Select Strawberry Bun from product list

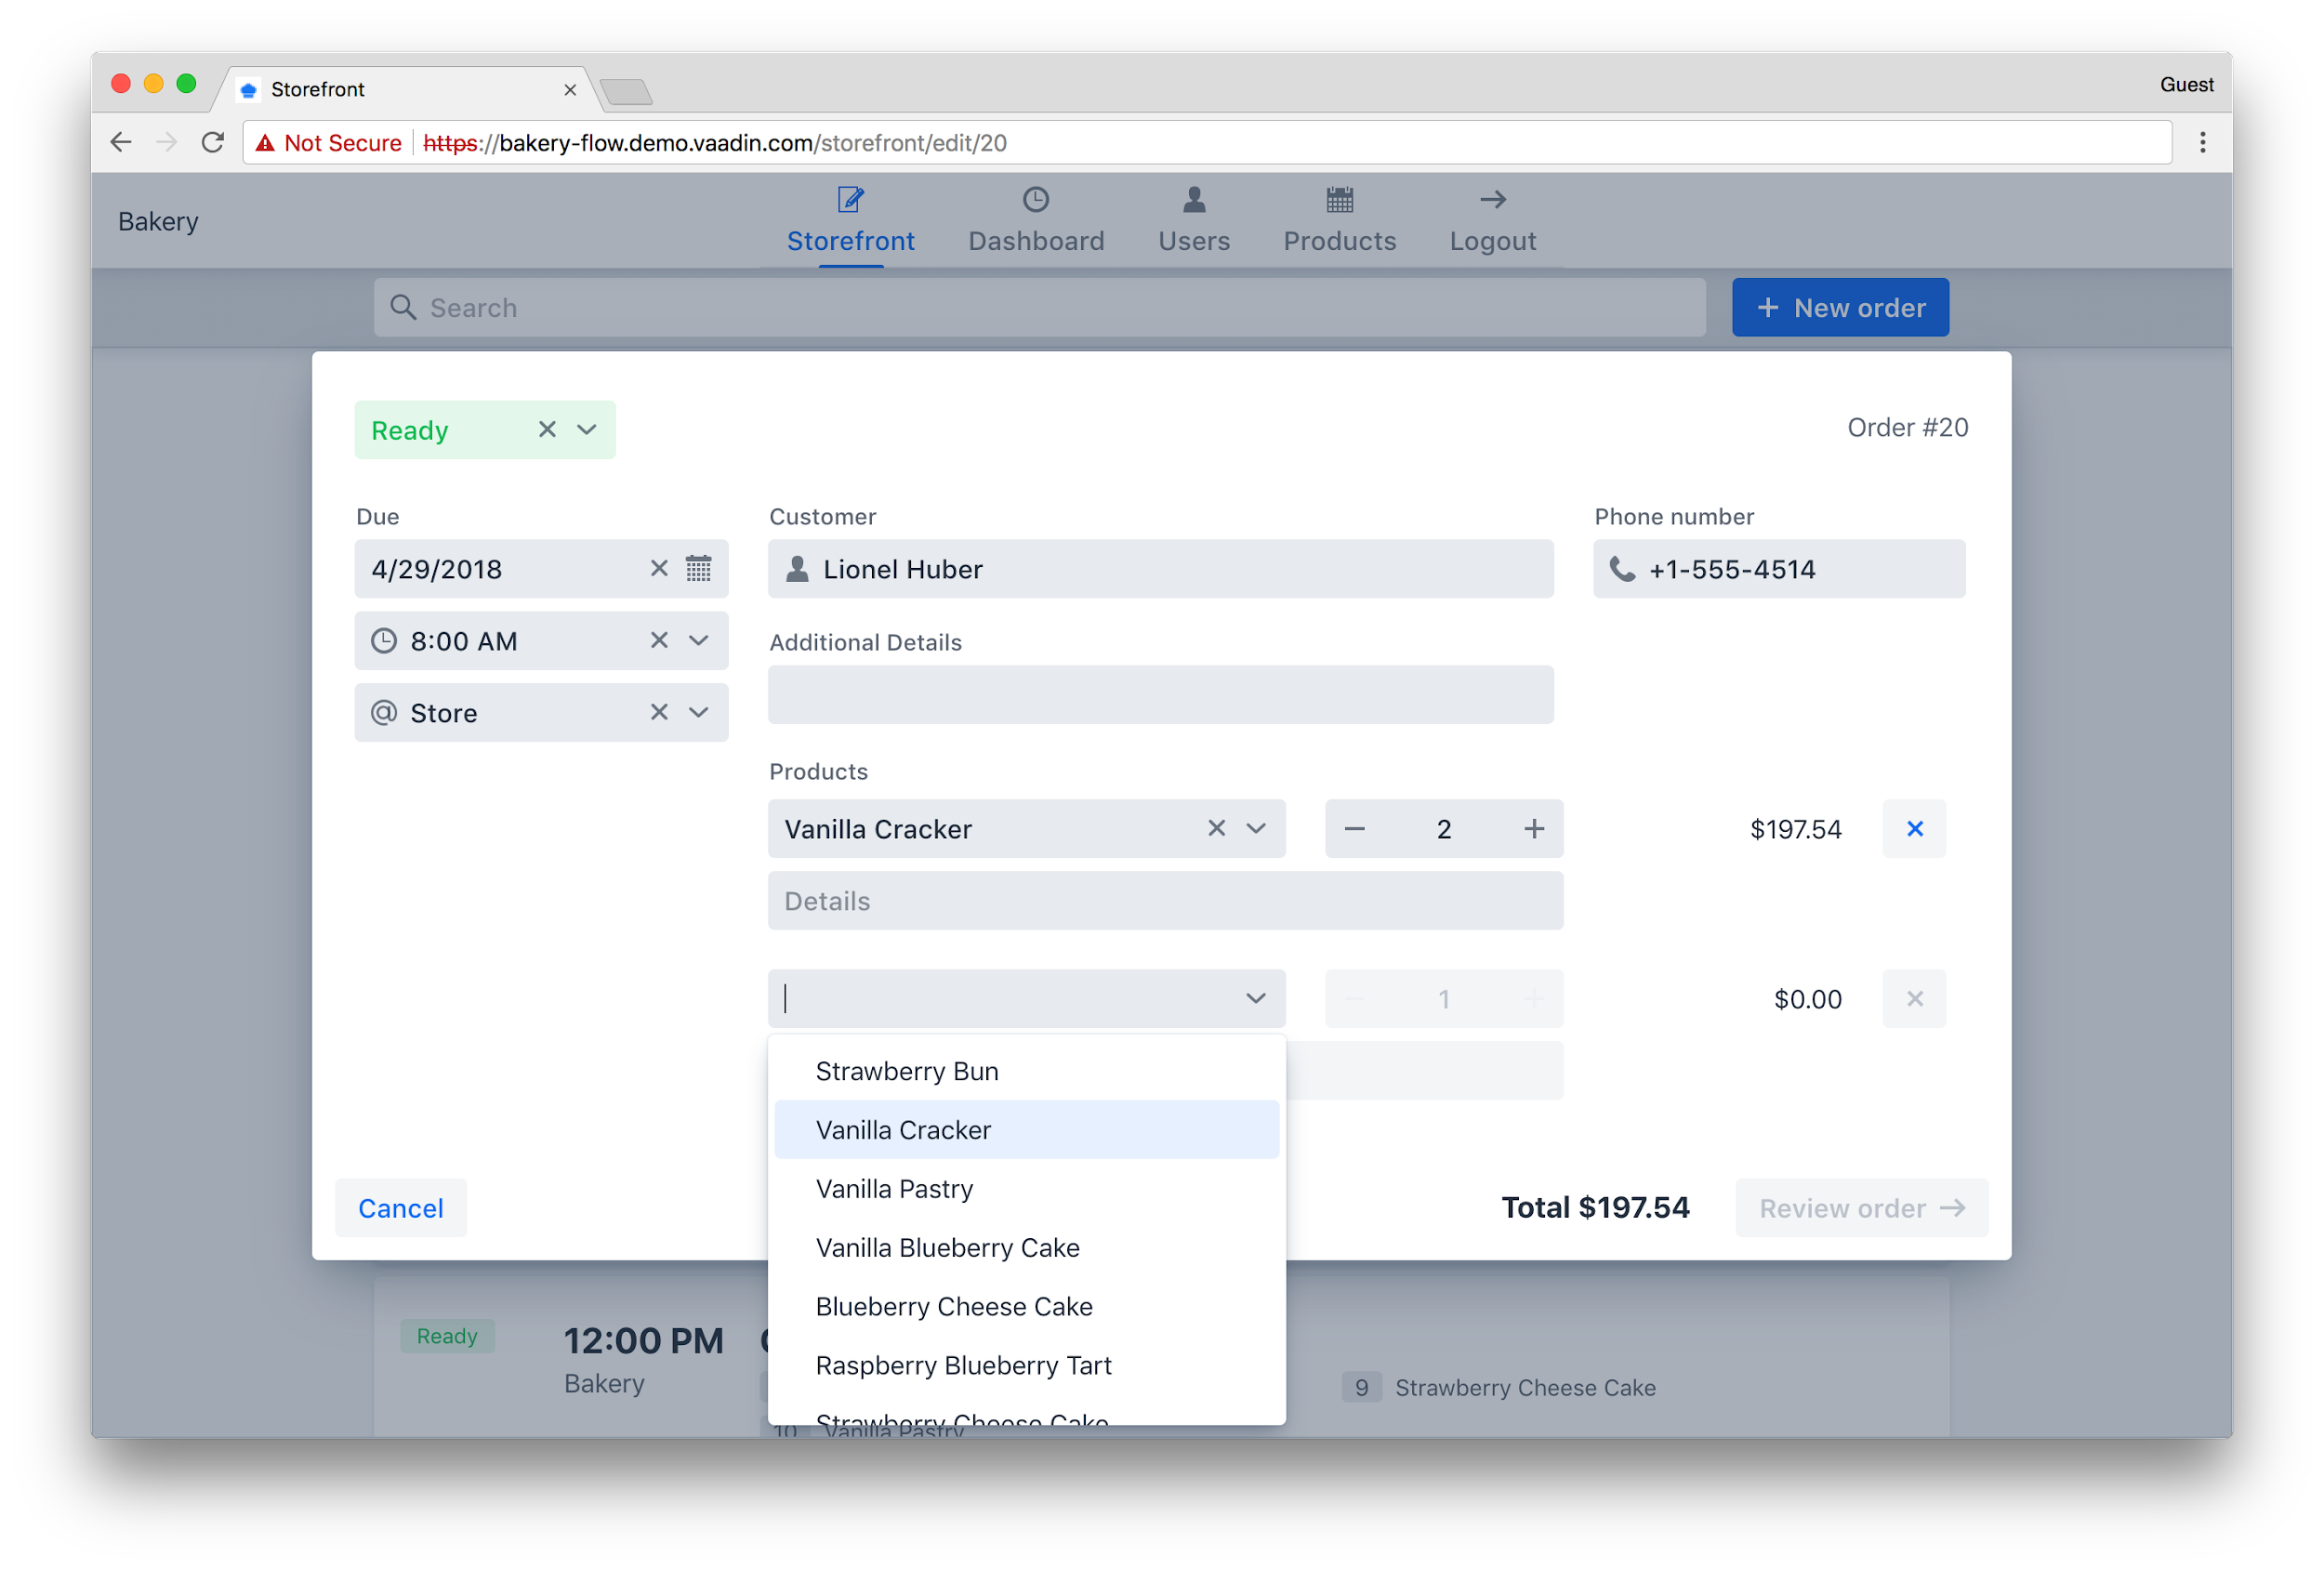907,1070
